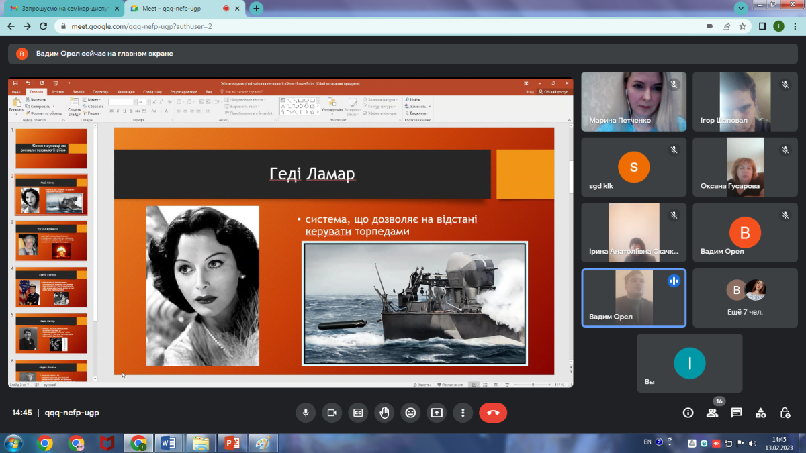Open the chat with everyone panel
806x453 pixels.
coord(736,413)
